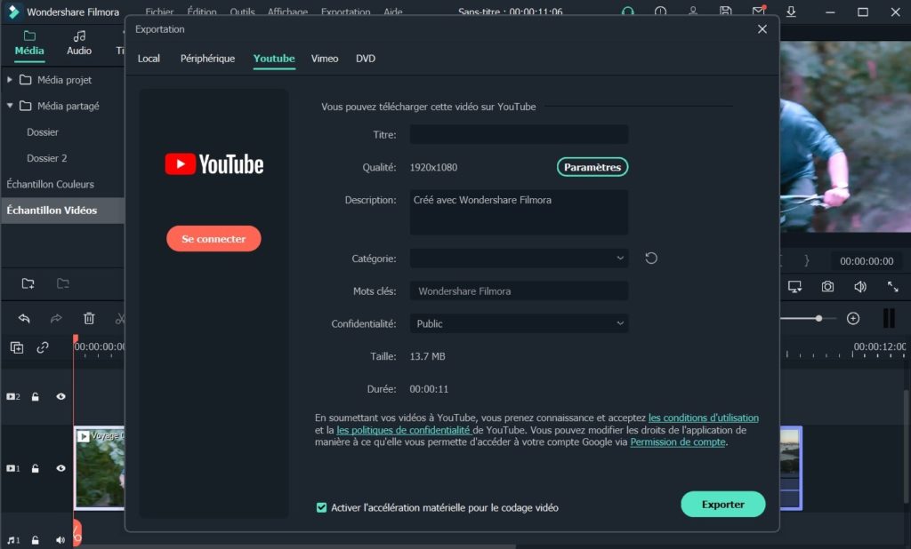Click the audio meter bars icon

(x=889, y=318)
